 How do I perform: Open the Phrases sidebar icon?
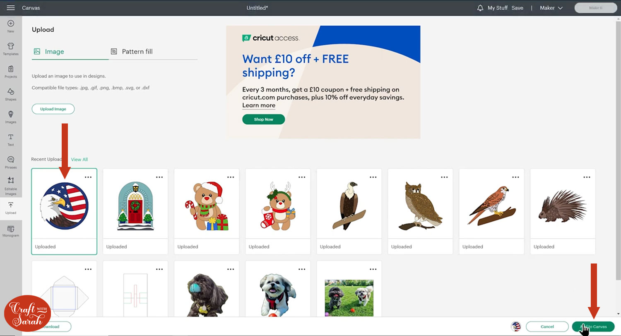click(x=11, y=162)
